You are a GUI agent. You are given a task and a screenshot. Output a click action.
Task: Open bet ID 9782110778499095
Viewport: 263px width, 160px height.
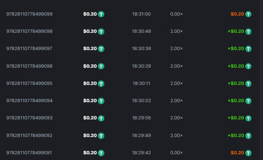(x=29, y=83)
